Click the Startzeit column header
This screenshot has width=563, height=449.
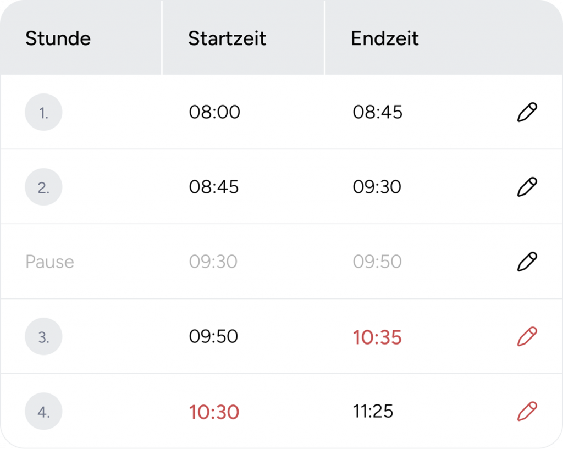pyautogui.click(x=227, y=38)
